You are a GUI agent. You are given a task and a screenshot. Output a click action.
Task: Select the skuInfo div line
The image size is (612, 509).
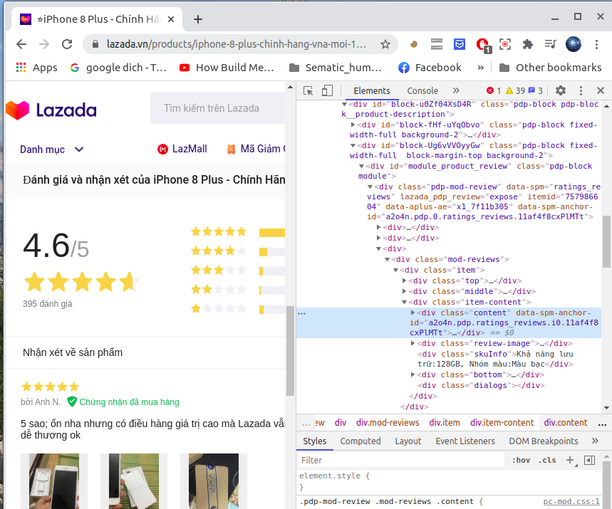495,359
